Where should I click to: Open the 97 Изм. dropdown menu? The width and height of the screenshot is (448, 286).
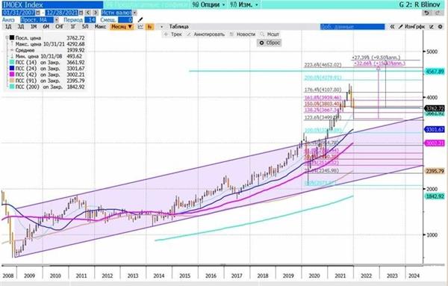click(245, 4)
